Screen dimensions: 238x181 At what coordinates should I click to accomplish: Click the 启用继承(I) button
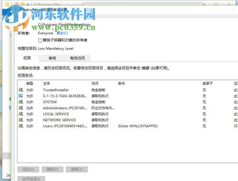click(31, 179)
